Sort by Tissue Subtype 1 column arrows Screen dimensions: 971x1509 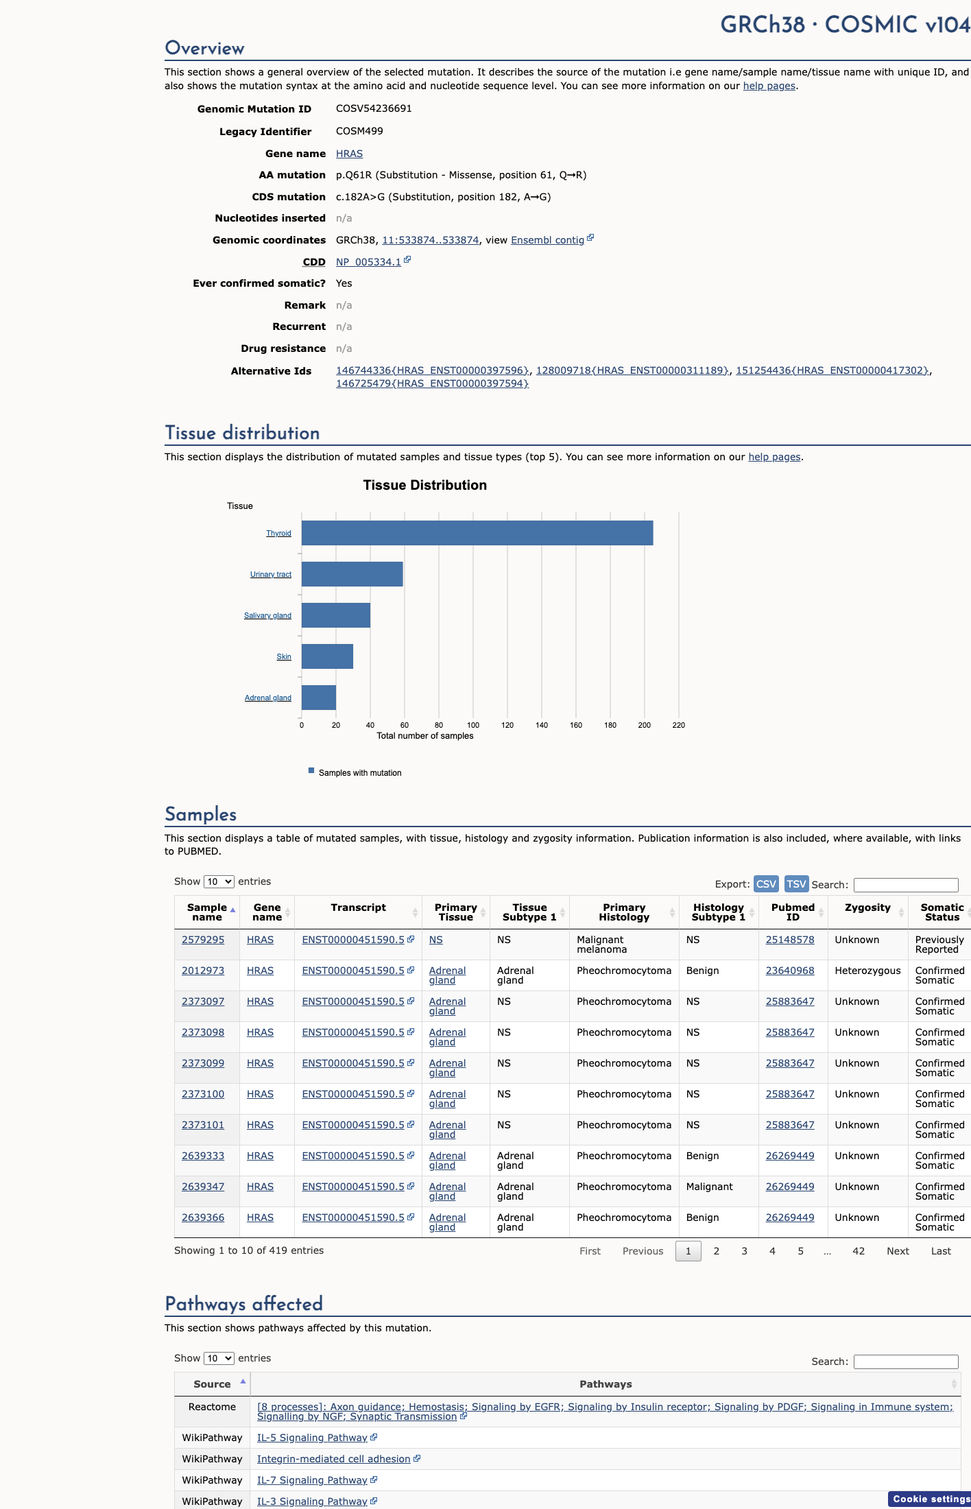pyautogui.click(x=562, y=912)
